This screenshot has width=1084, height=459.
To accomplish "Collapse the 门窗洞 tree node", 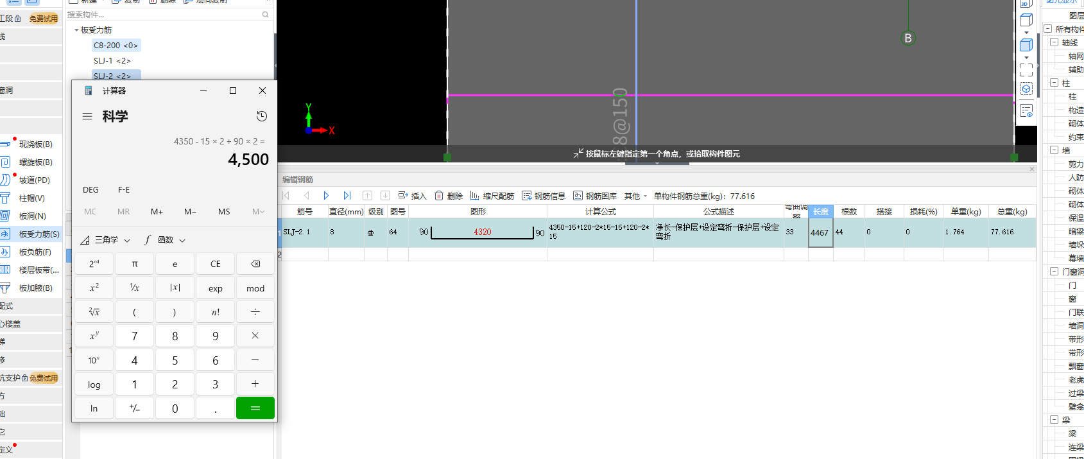I will click(x=1054, y=272).
